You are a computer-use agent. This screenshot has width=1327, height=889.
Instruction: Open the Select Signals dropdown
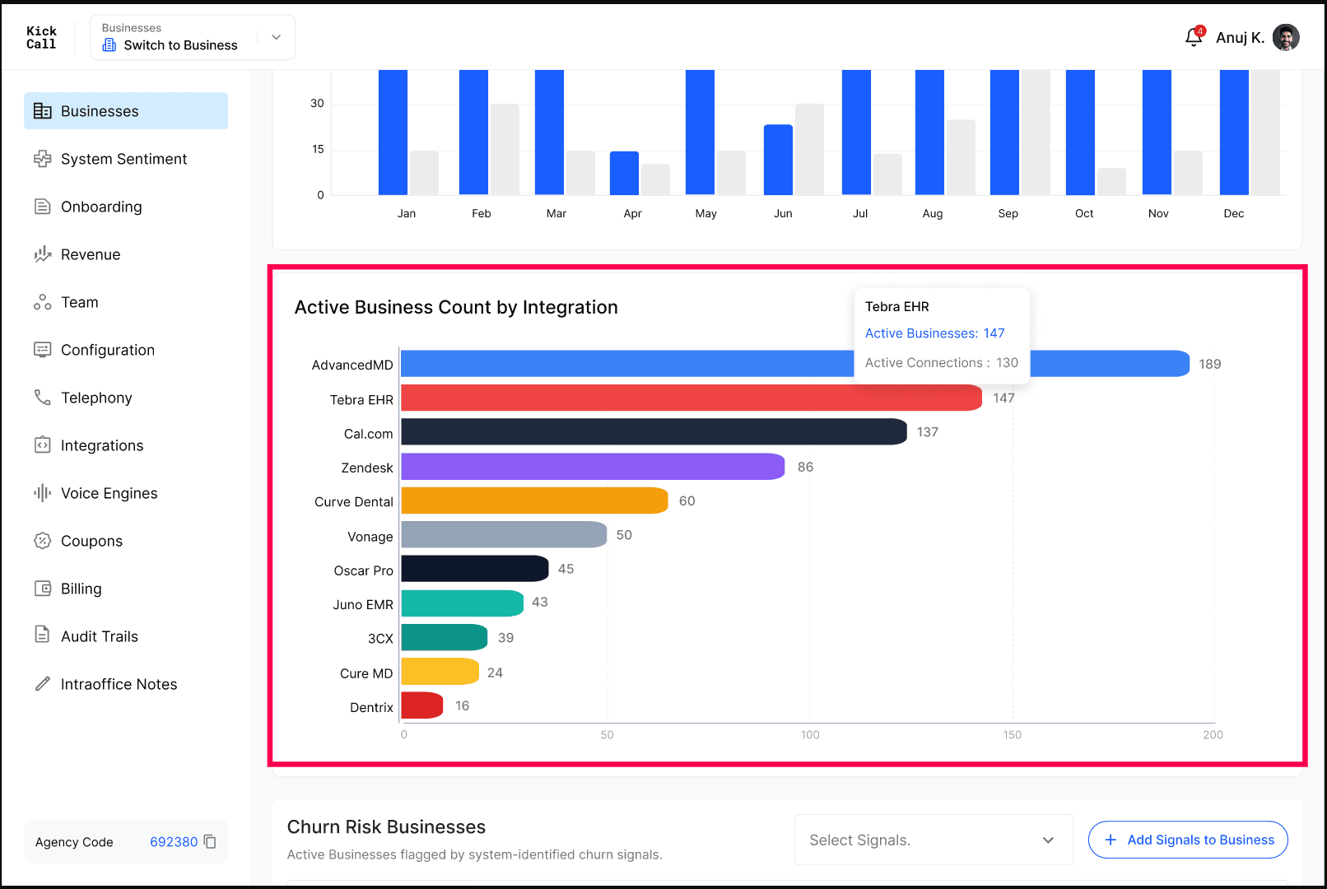934,840
